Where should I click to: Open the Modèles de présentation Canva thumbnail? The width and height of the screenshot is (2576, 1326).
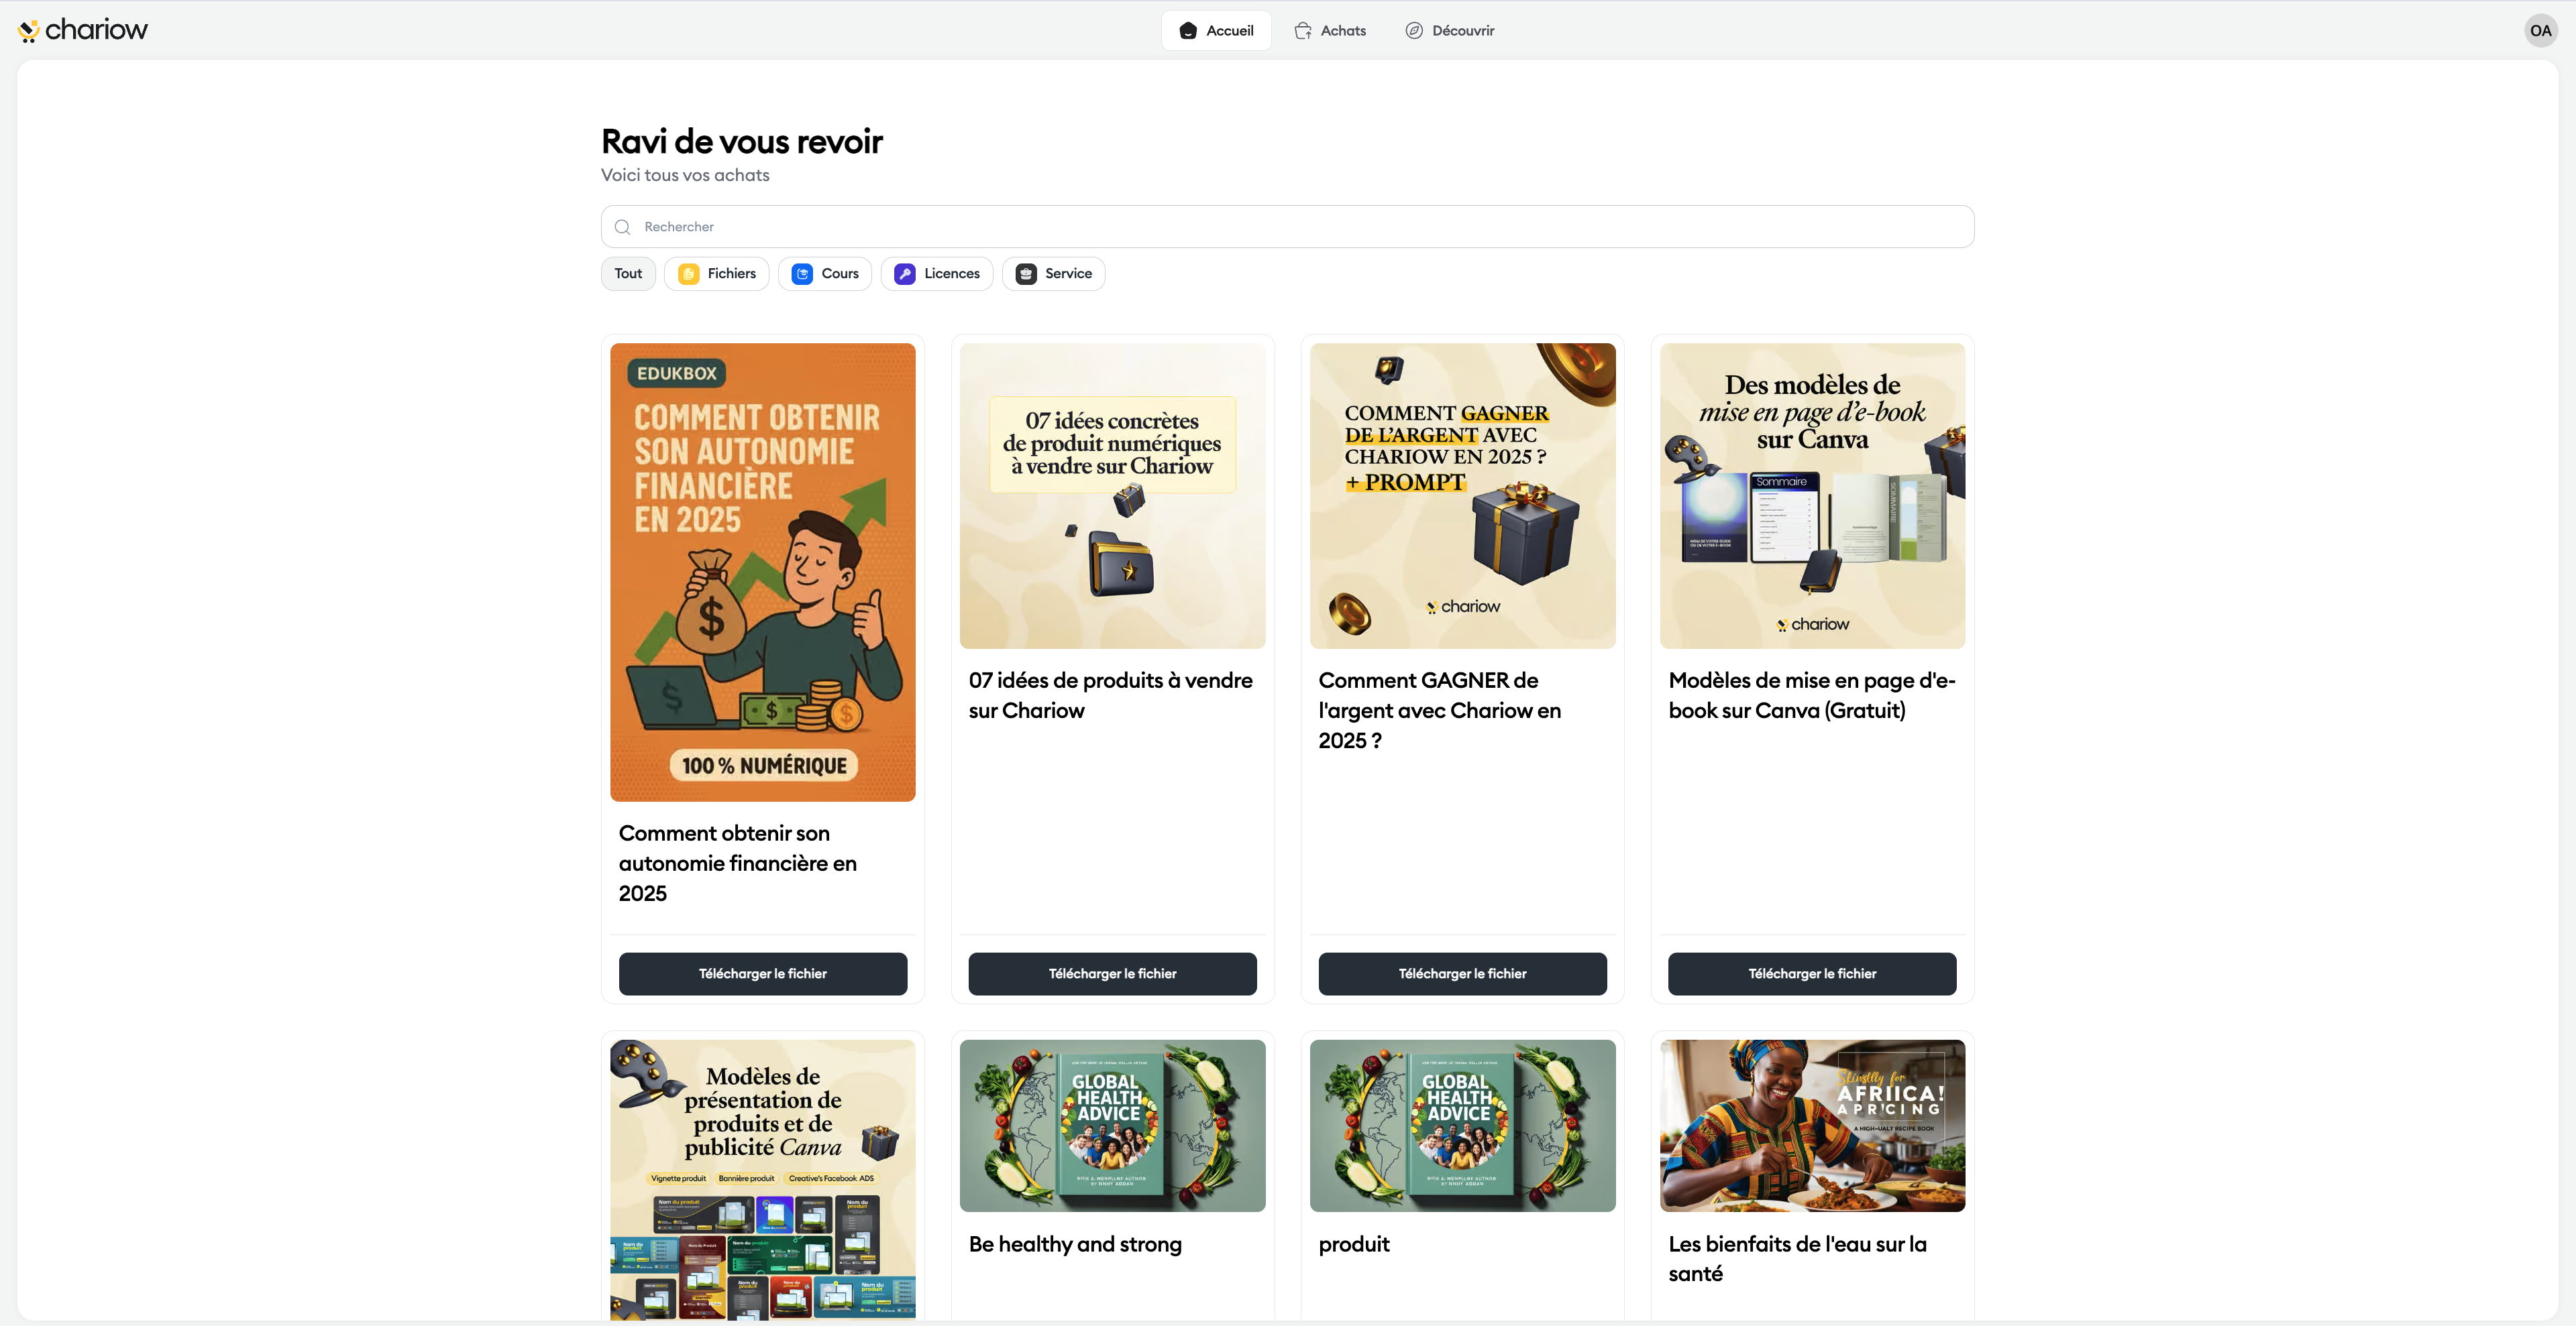[762, 1179]
